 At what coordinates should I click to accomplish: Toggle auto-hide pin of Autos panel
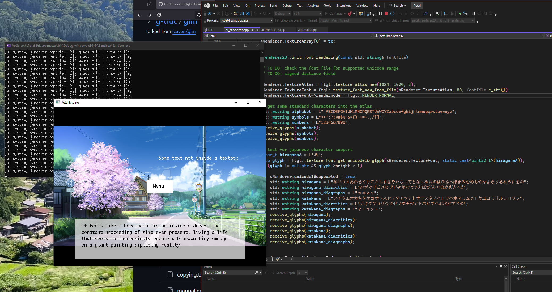click(x=501, y=266)
